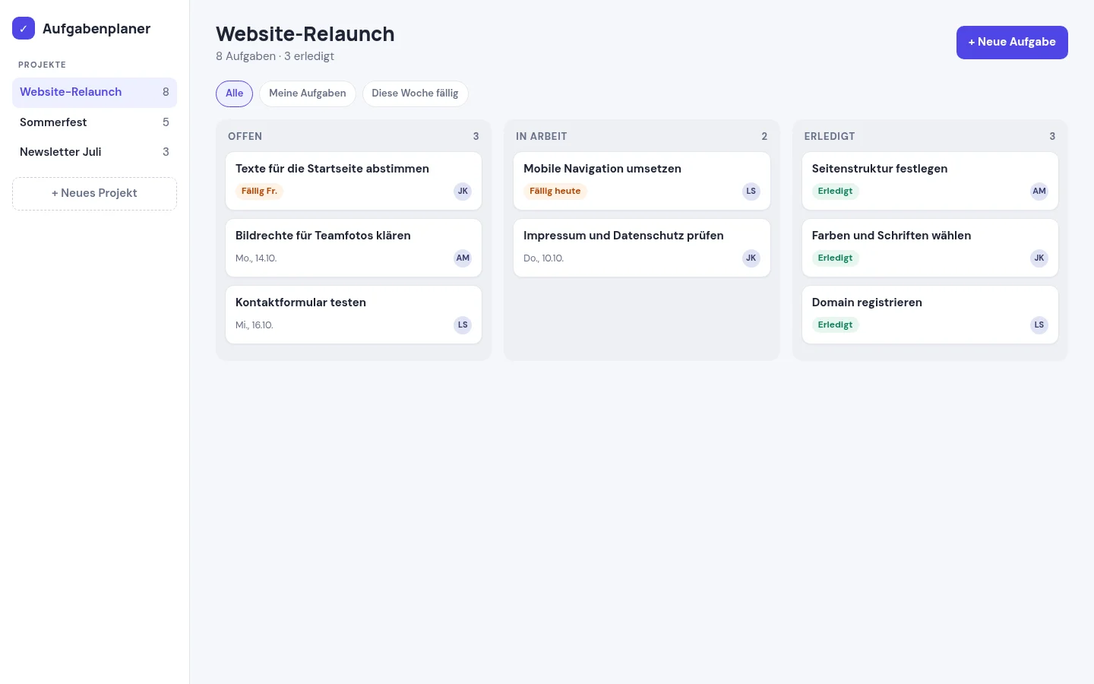Open the Mobile Navigation umsetzen task
Screen dimensions: 1094x684
tap(642, 181)
